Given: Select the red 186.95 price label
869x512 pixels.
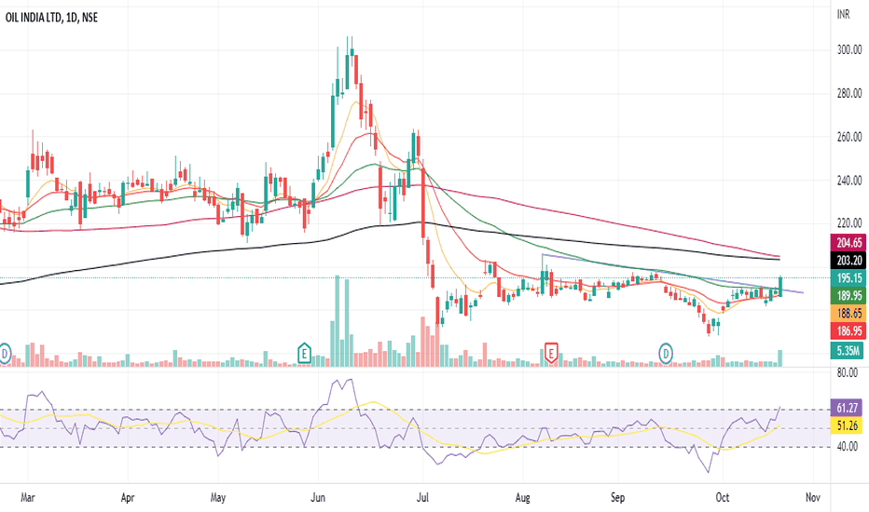Looking at the screenshot, I should [x=848, y=331].
